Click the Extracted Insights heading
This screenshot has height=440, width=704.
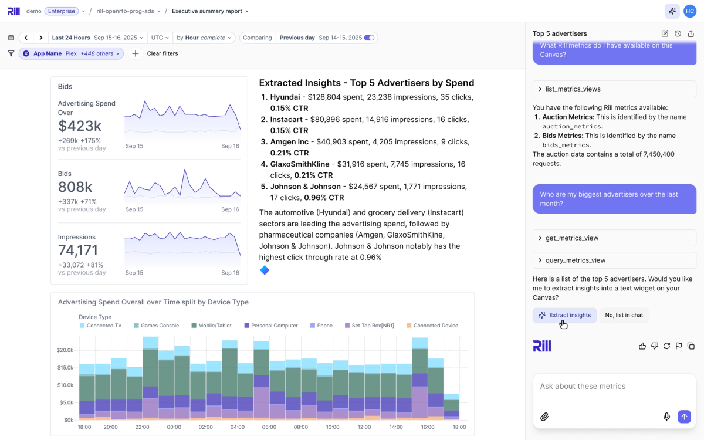pyautogui.click(x=367, y=83)
